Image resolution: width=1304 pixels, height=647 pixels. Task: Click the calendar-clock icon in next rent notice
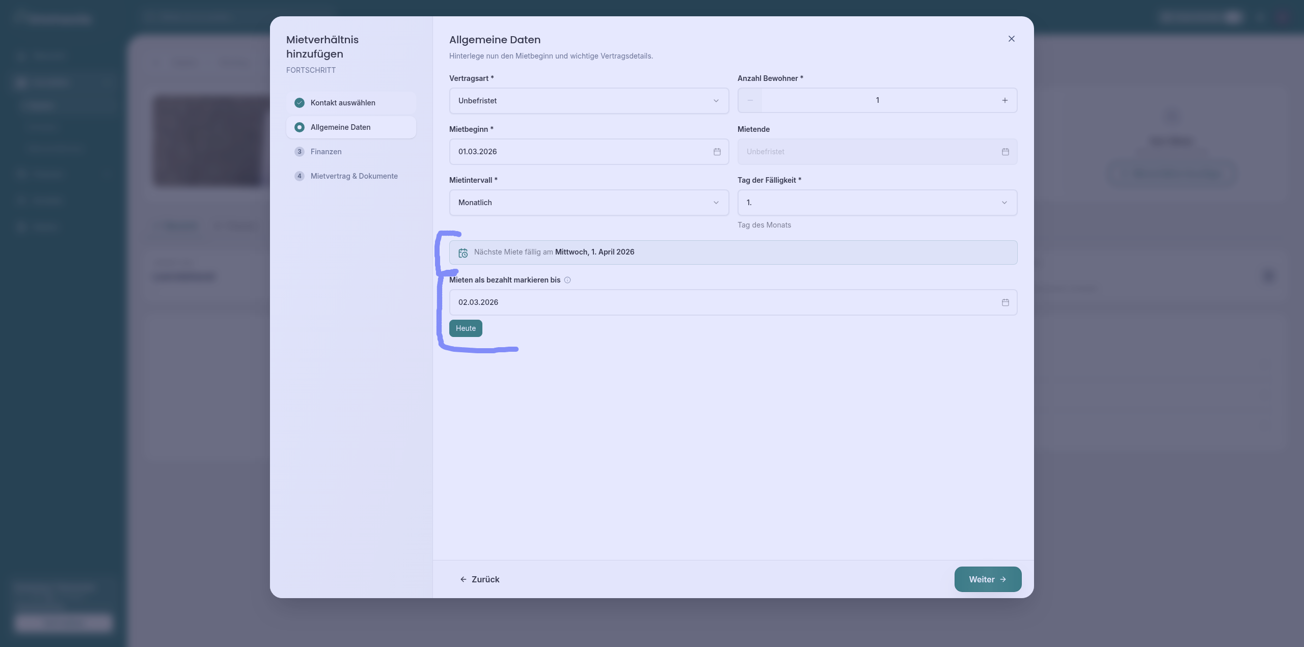(x=463, y=253)
